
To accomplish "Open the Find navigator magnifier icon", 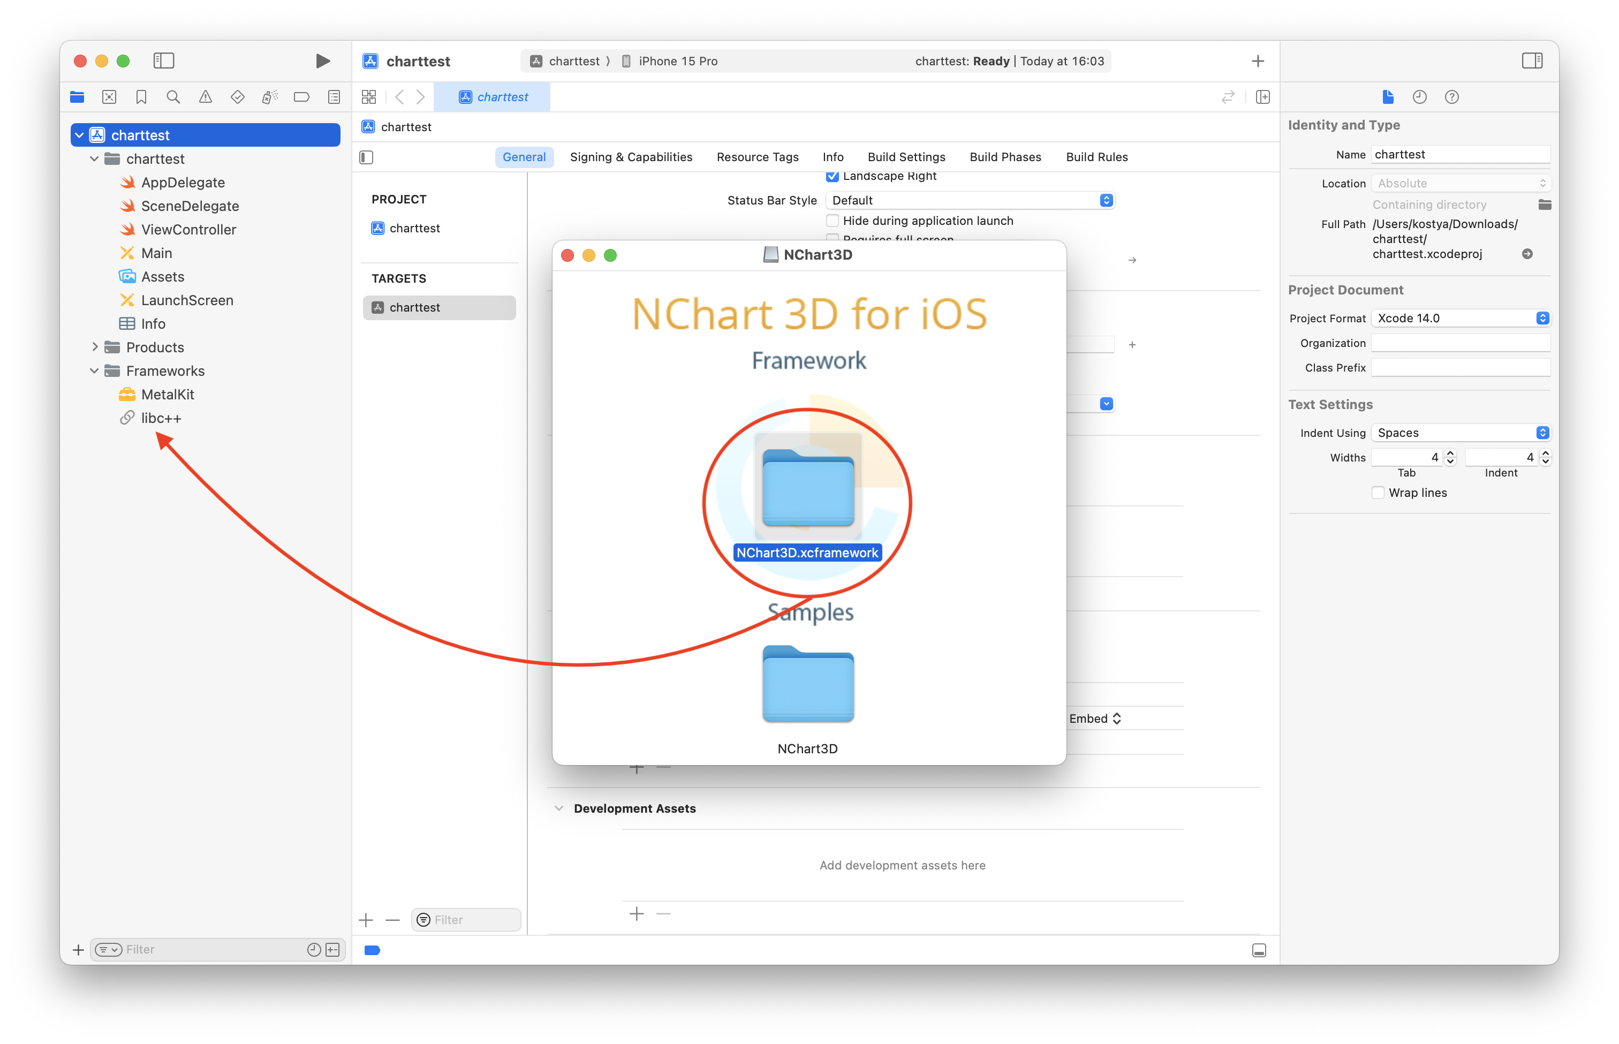I will tap(173, 97).
